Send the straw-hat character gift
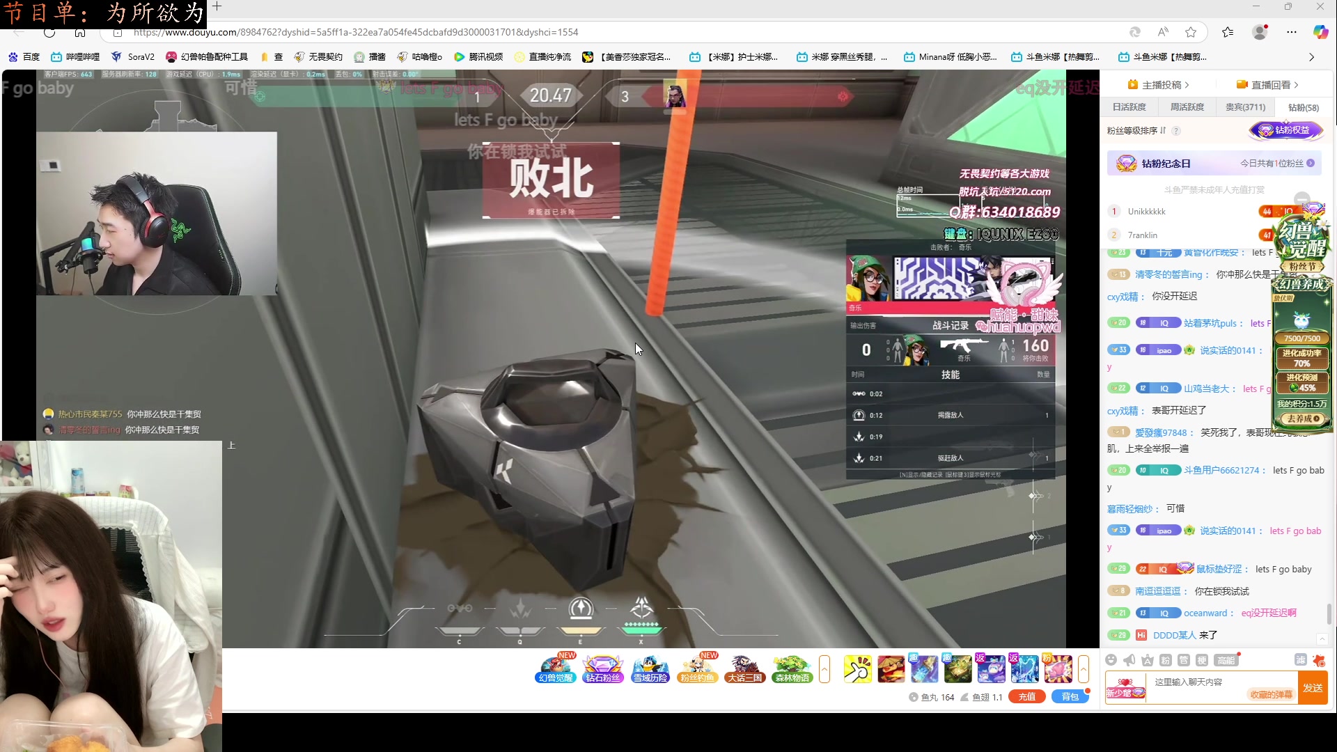Viewport: 1337px width, 752px height. pyautogui.click(x=891, y=669)
